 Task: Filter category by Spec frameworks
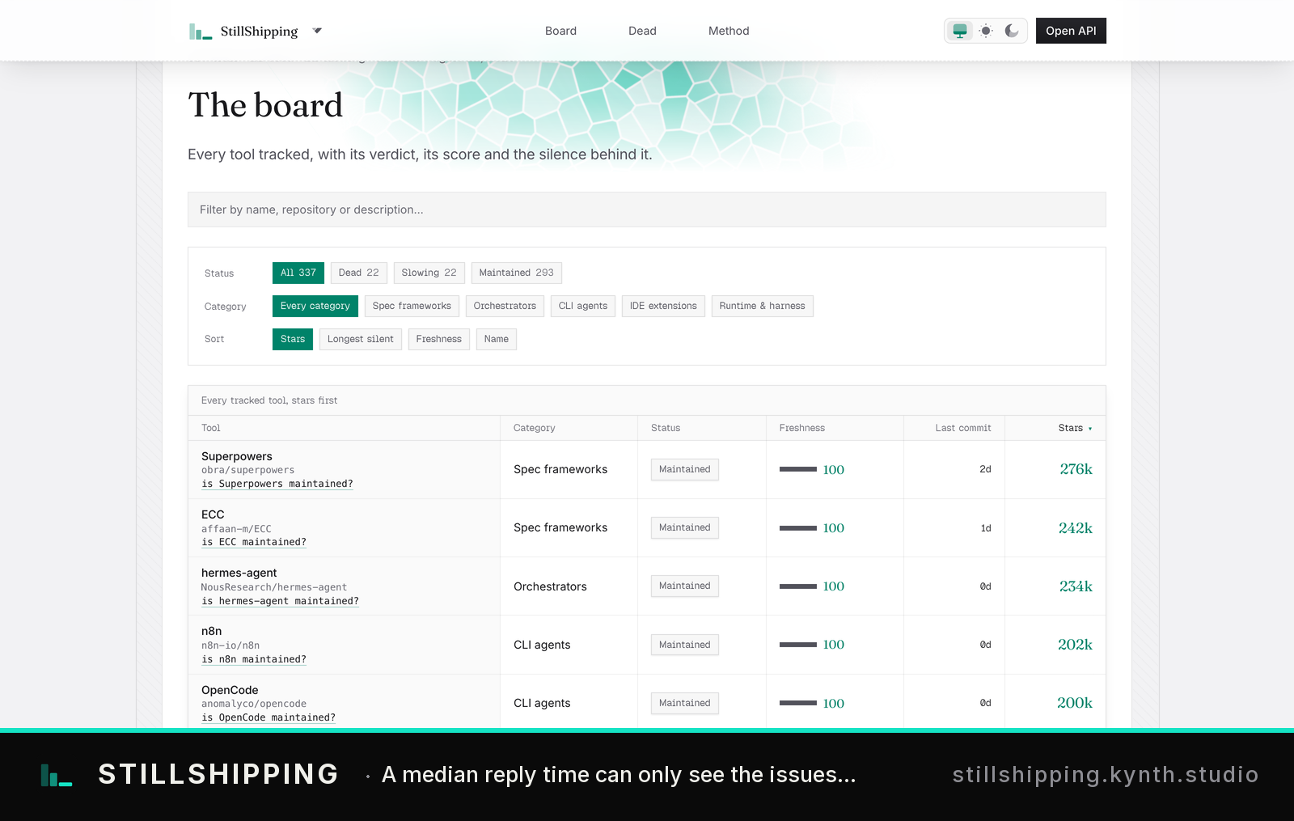(412, 306)
